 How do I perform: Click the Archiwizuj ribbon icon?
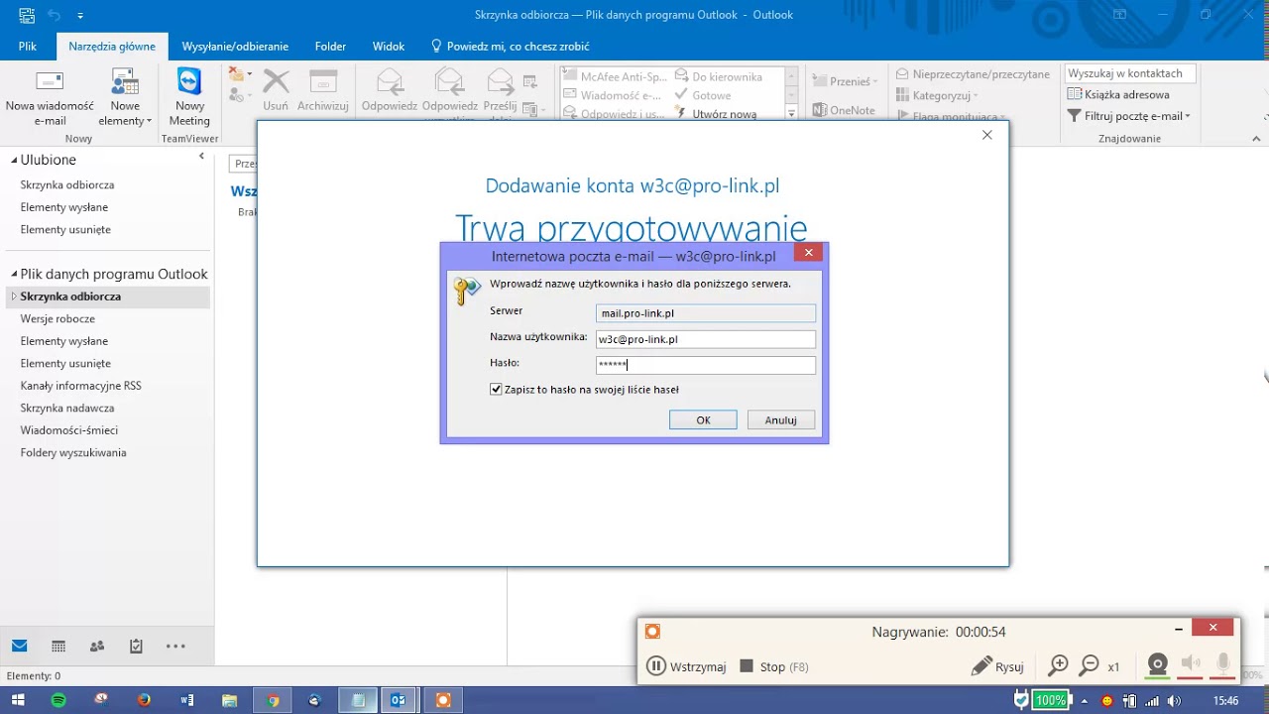tap(323, 91)
